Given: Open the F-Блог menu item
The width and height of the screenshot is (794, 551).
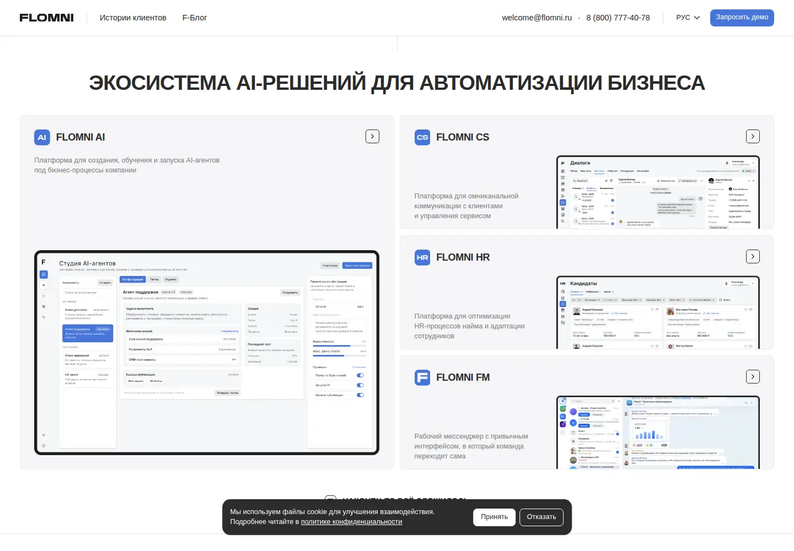Looking at the screenshot, I should click(195, 18).
